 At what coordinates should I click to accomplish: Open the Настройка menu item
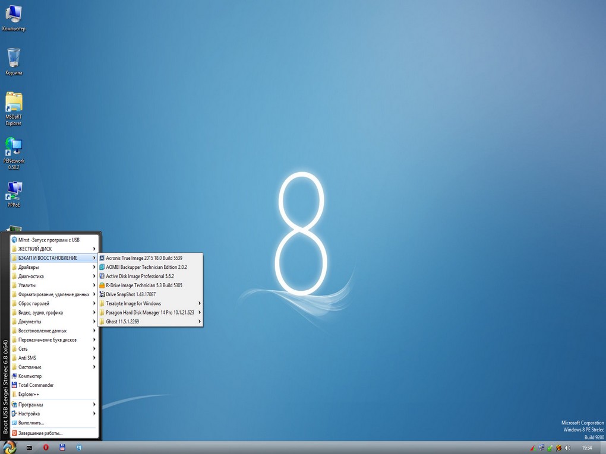click(x=54, y=414)
